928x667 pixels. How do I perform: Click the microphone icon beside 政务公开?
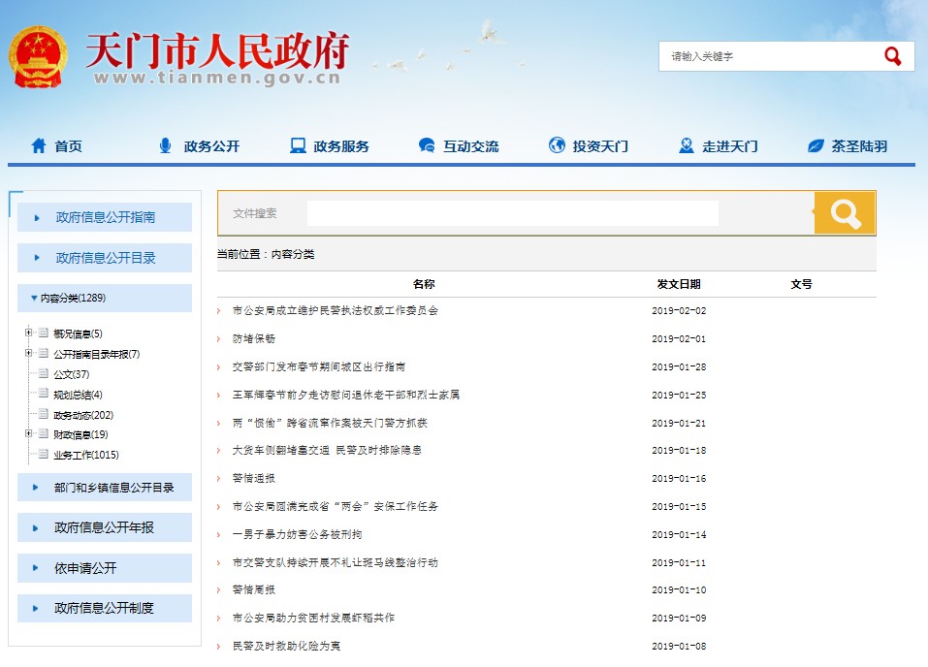click(x=165, y=146)
